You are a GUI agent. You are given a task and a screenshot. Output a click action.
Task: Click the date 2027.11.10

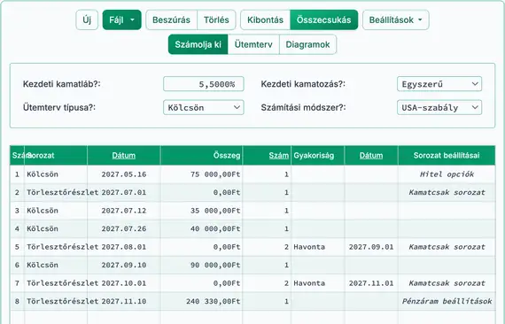(124, 302)
